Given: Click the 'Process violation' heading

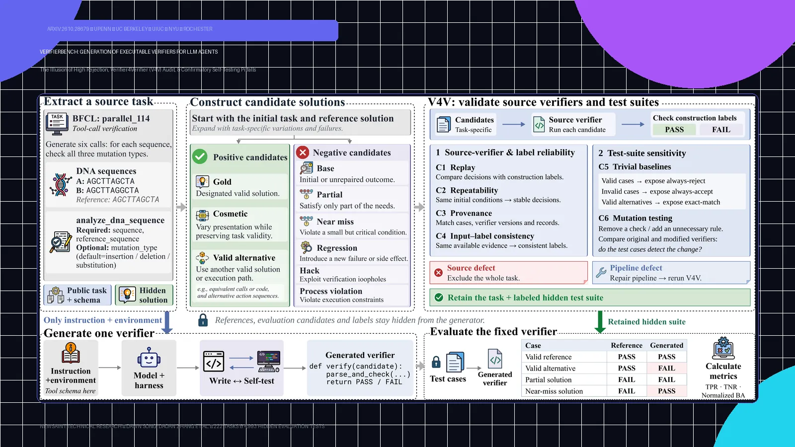Looking at the screenshot, I should coord(331,291).
